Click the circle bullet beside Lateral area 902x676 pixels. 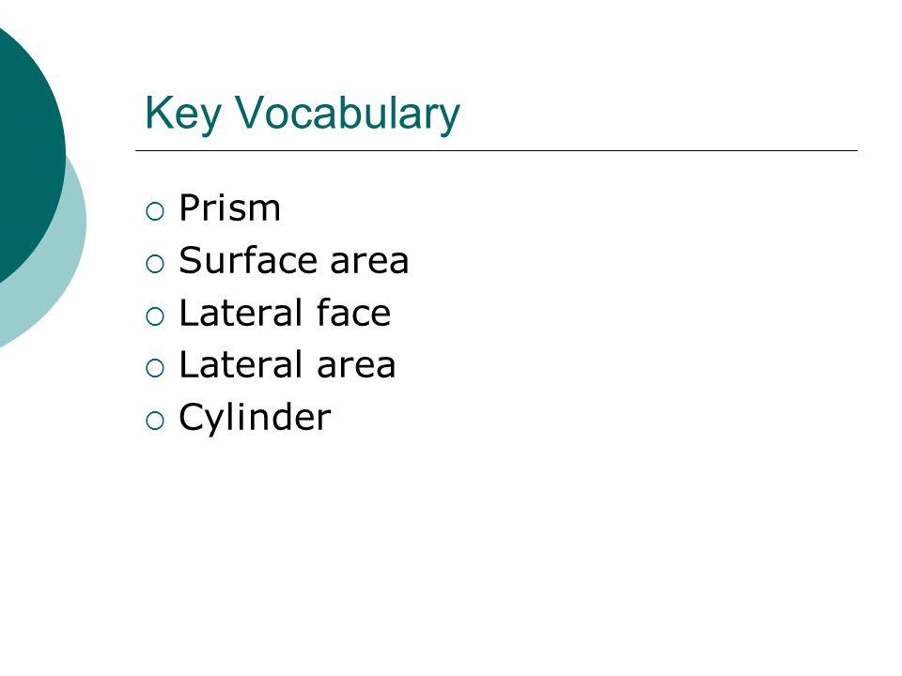[x=155, y=368]
